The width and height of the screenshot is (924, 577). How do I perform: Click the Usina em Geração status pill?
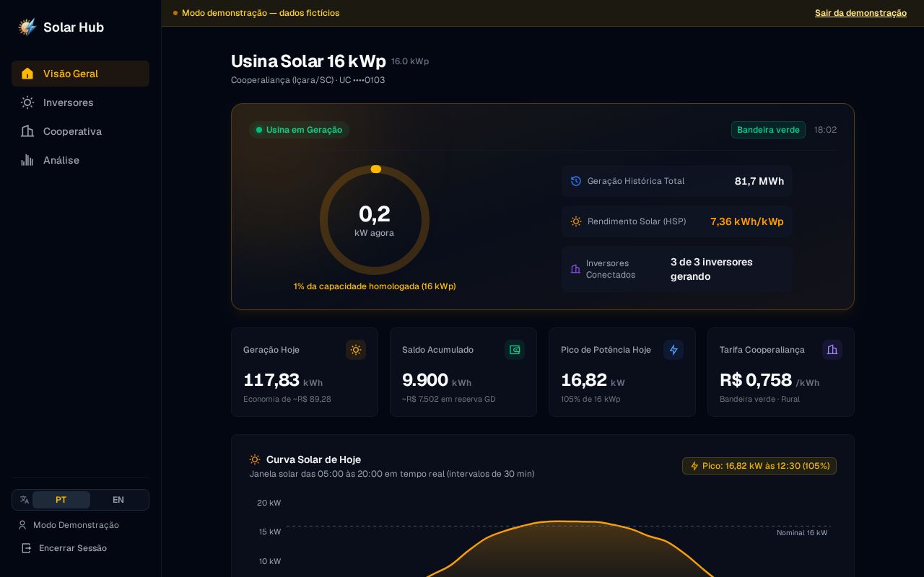point(299,130)
